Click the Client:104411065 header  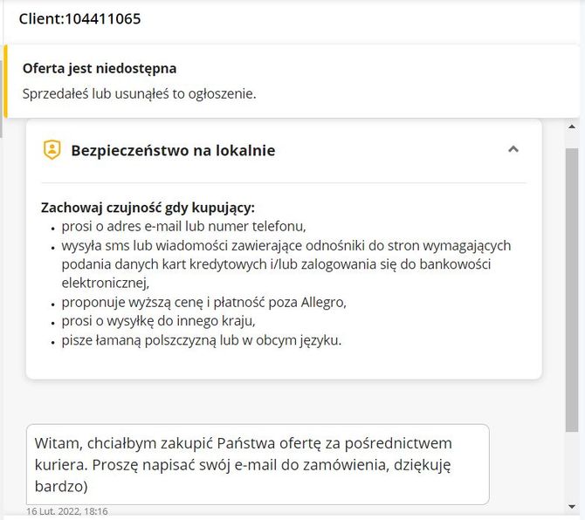coord(79,18)
